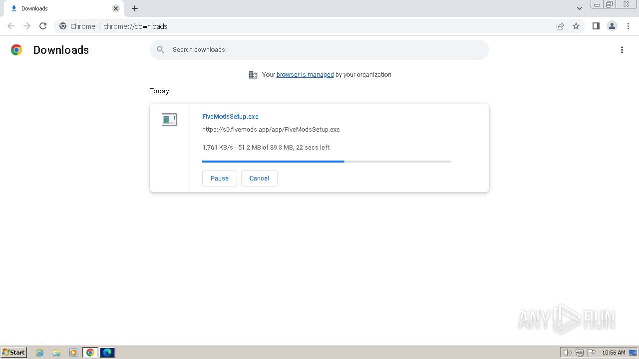The image size is (639, 359).
Task: Cancel the FiveModsSetup.exe download
Action: click(x=259, y=179)
